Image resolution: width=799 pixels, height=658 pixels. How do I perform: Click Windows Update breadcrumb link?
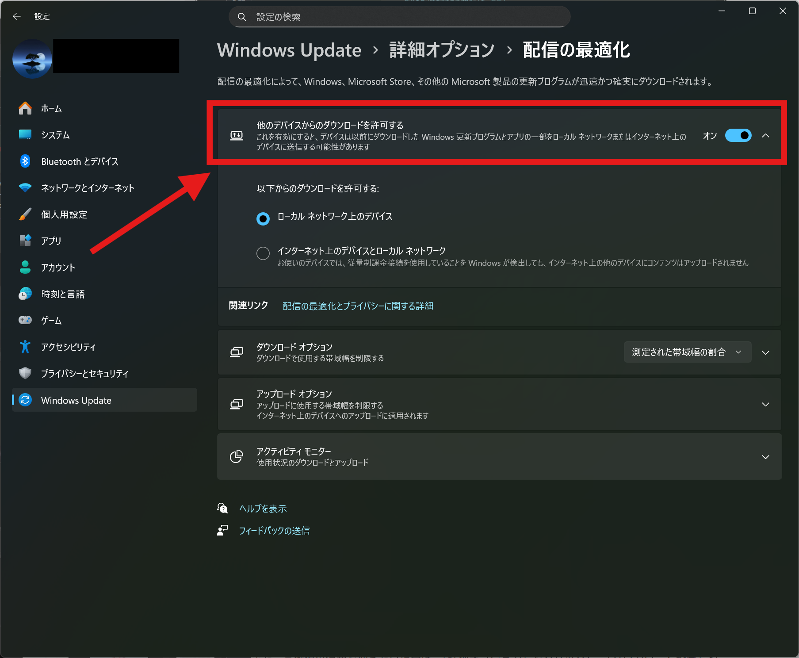(289, 50)
